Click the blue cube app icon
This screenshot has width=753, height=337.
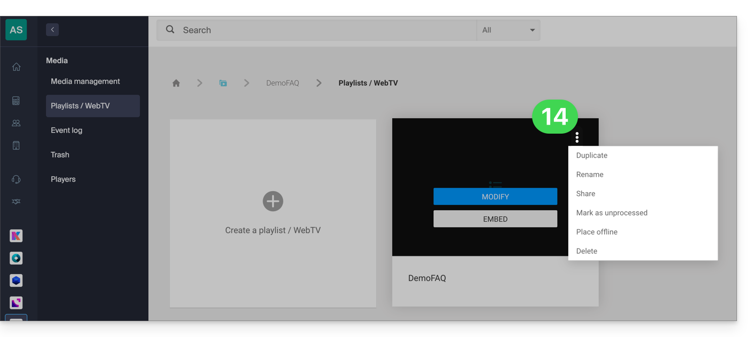16,281
